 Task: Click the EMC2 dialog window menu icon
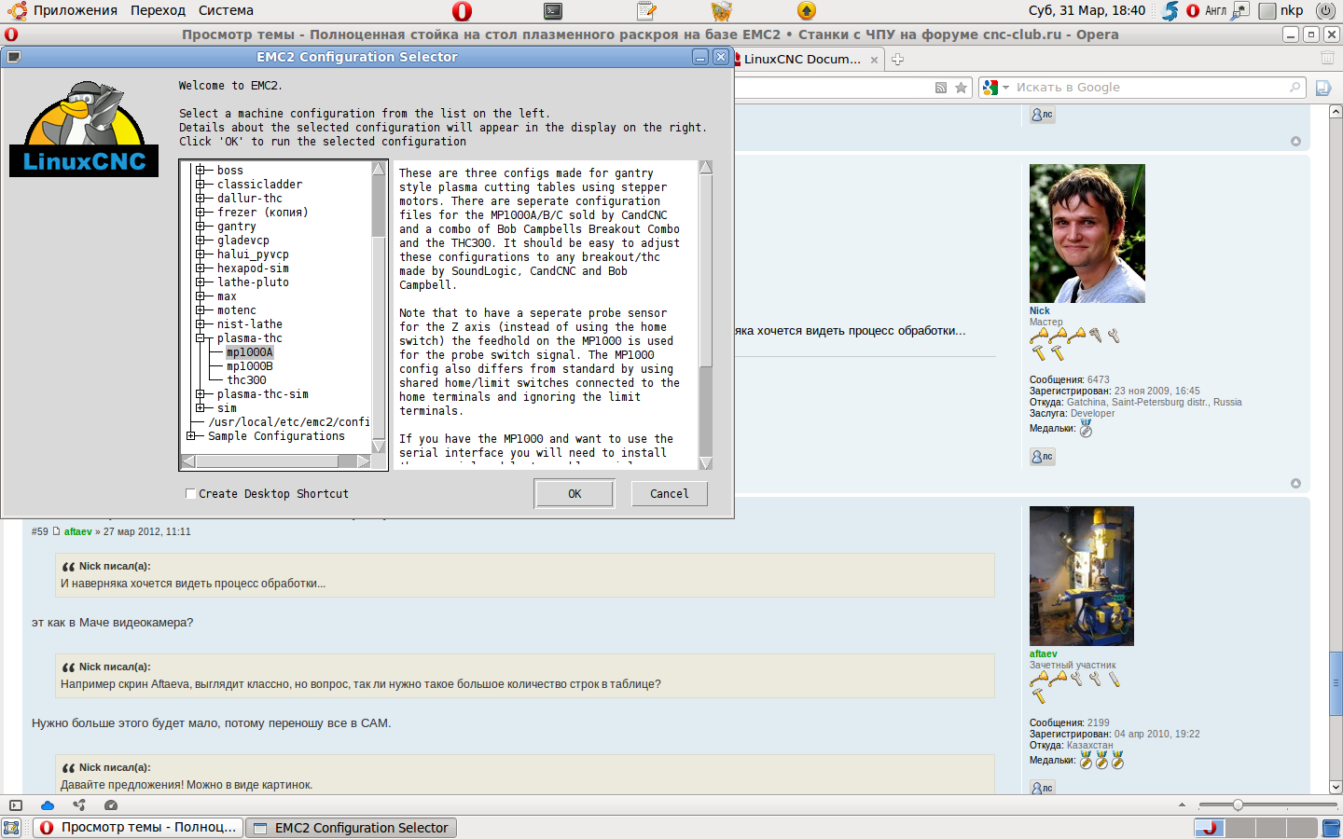(14, 57)
